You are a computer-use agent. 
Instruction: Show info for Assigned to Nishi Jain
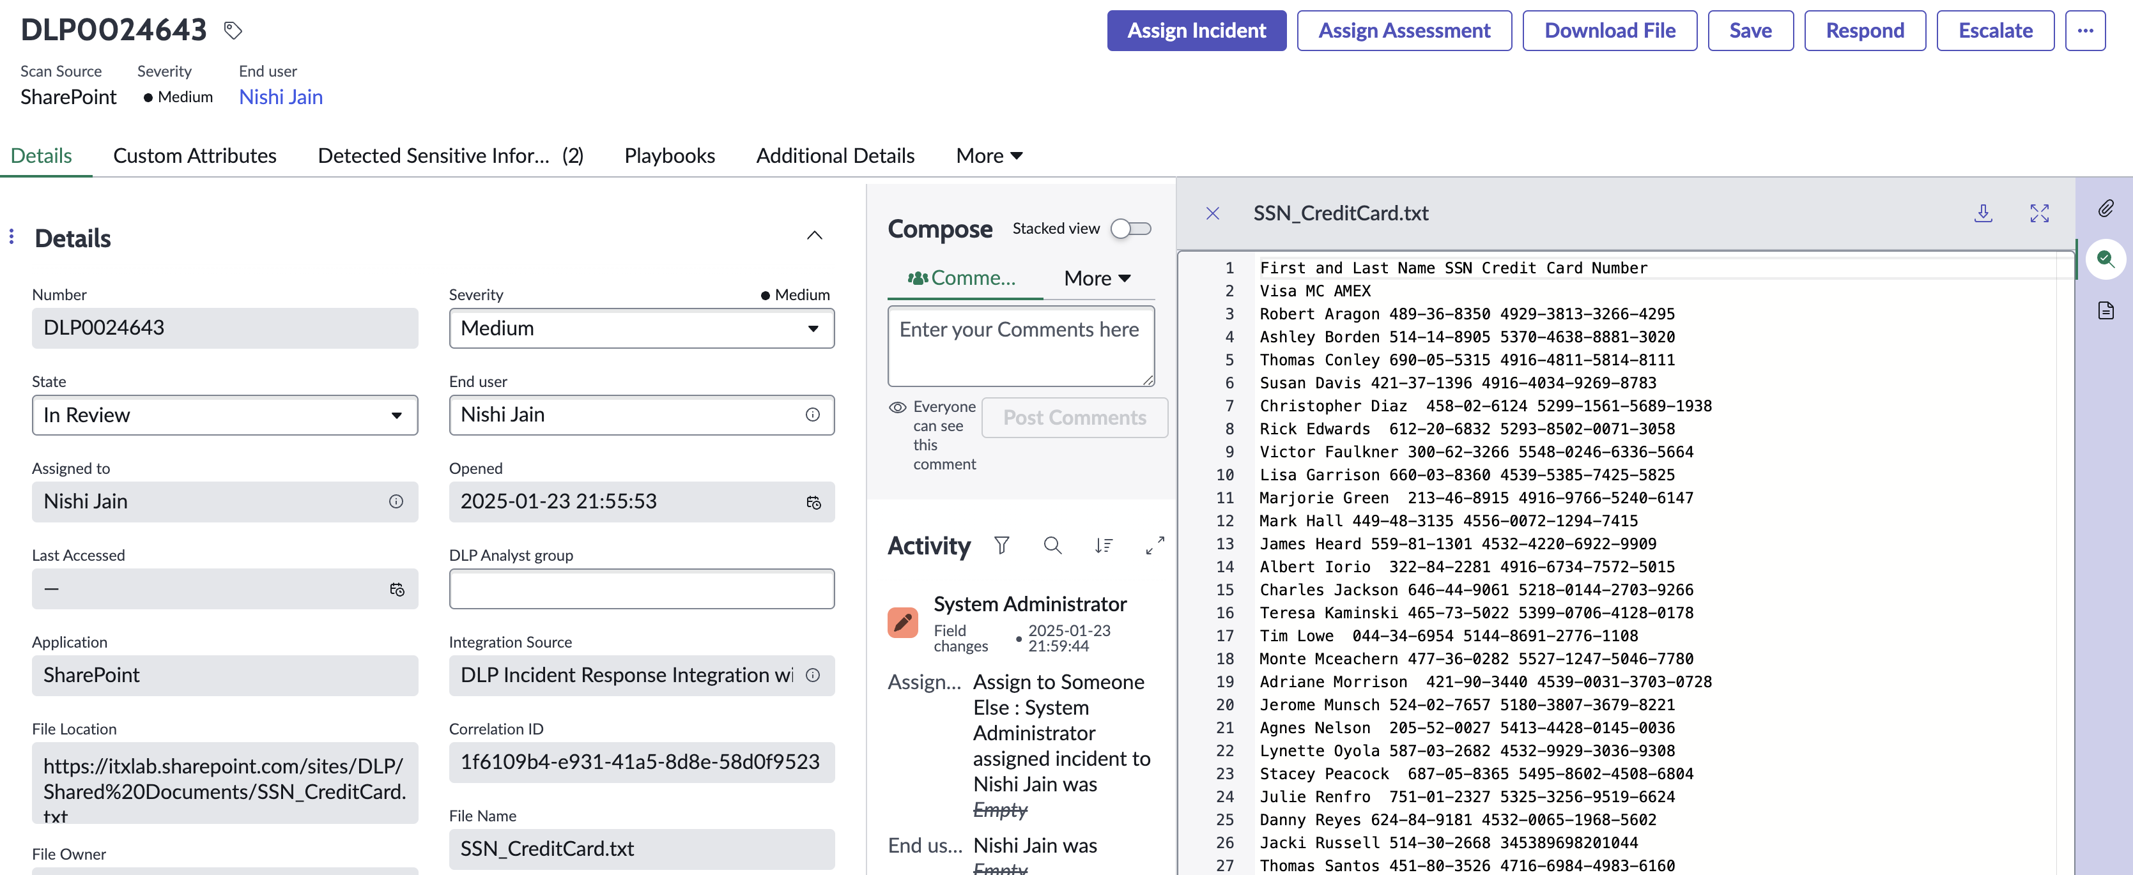tap(396, 501)
